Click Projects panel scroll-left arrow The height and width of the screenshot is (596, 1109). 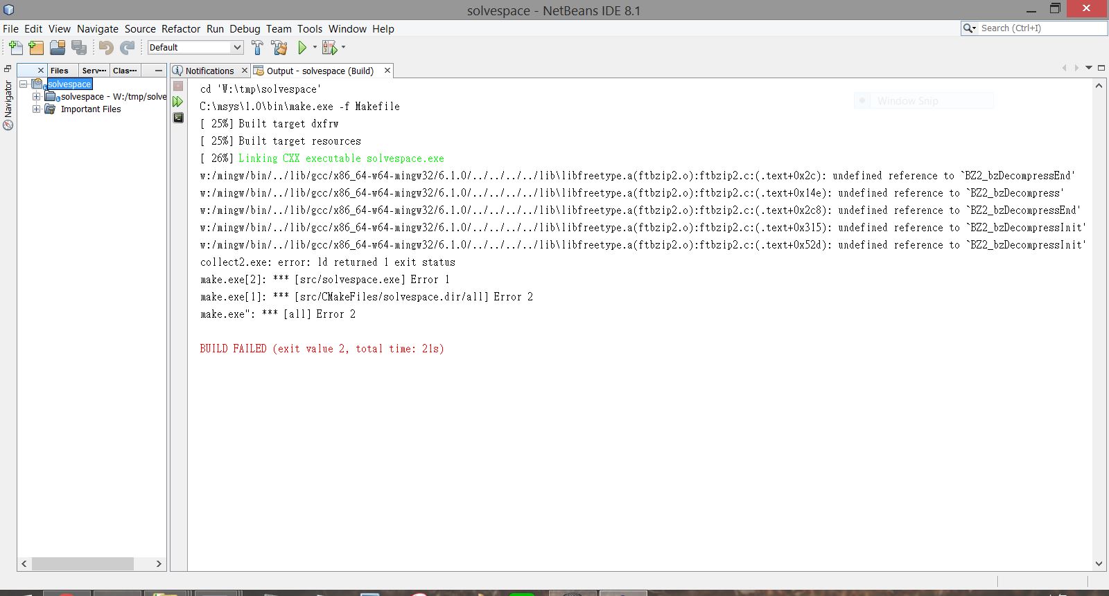[x=24, y=563]
